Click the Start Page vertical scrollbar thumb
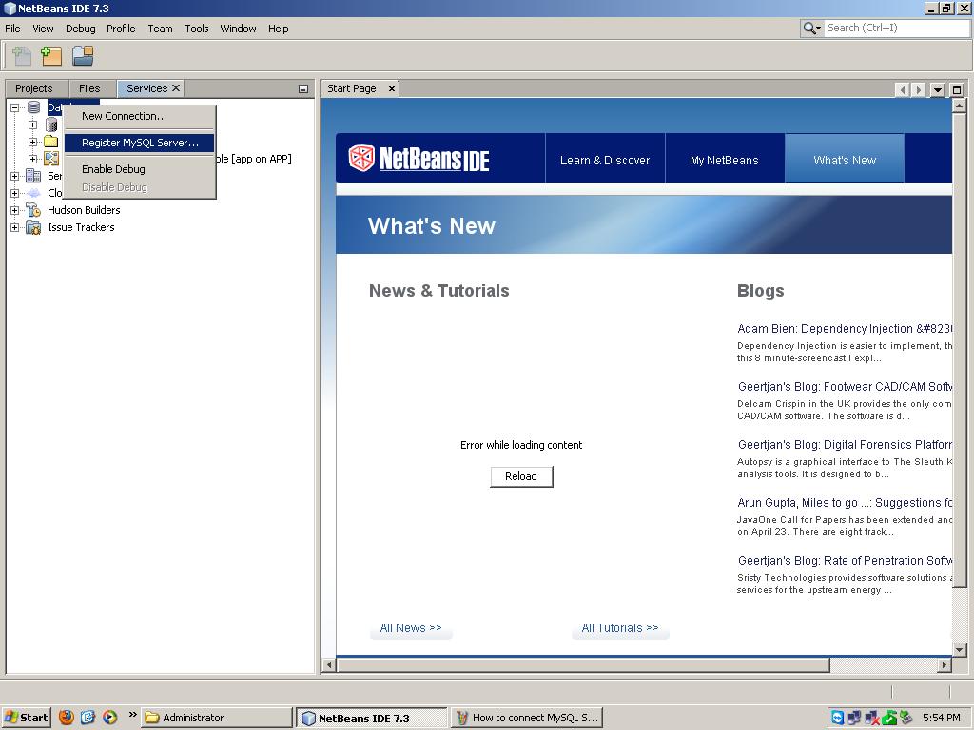974x730 pixels. [x=959, y=350]
